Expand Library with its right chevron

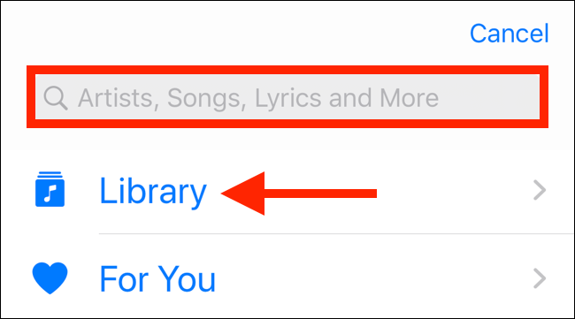click(540, 190)
